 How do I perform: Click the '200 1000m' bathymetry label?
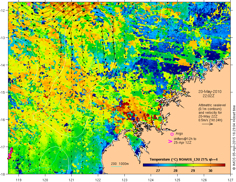pyautogui.click(x=120, y=164)
